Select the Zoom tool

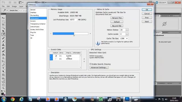3,88
